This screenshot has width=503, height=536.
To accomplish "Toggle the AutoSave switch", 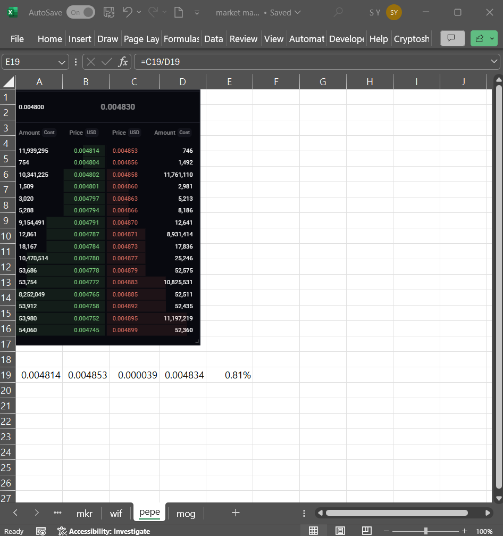I will pos(81,13).
